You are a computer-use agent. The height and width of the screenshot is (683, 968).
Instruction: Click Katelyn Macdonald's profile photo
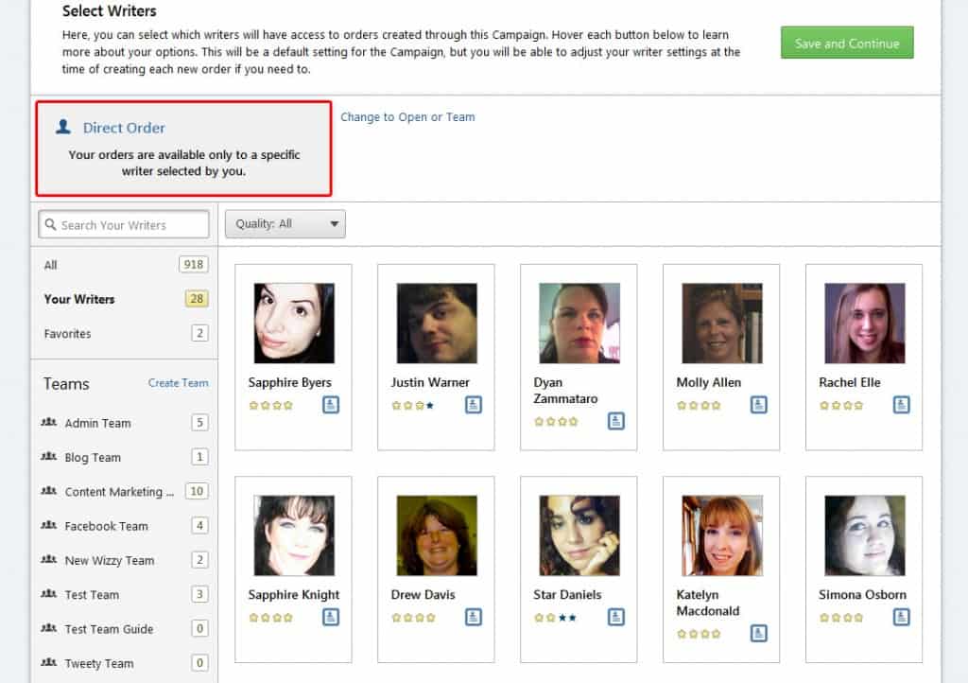click(721, 534)
